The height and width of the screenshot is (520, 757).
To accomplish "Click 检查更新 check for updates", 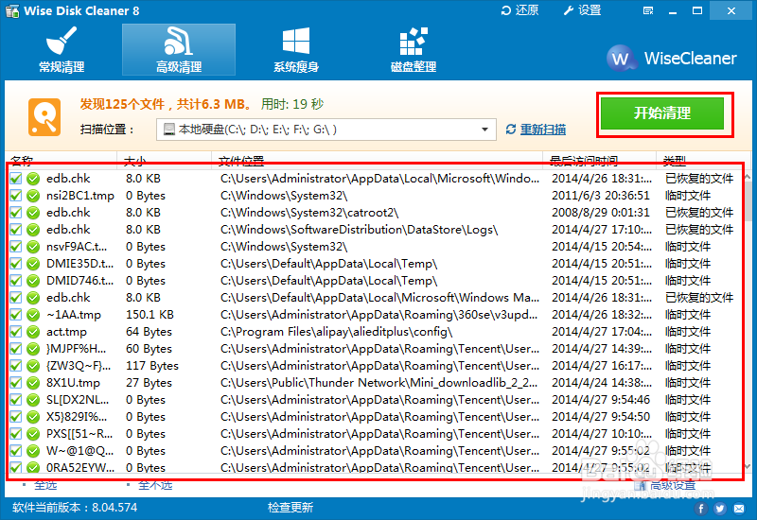I will coord(290,508).
